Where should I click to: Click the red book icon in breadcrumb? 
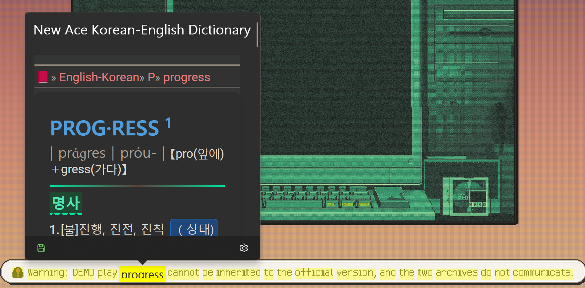[43, 77]
